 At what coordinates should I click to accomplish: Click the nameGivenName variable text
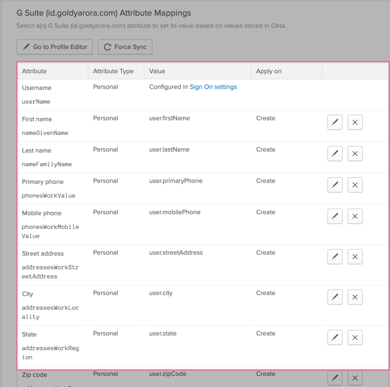coord(45,133)
